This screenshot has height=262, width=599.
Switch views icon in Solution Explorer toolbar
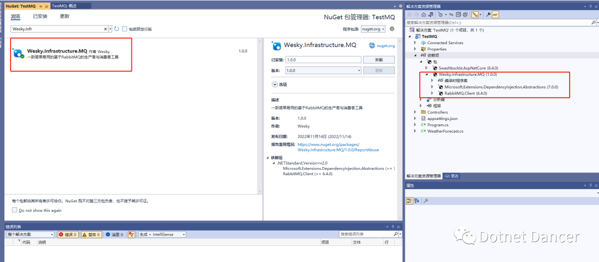(x=430, y=14)
